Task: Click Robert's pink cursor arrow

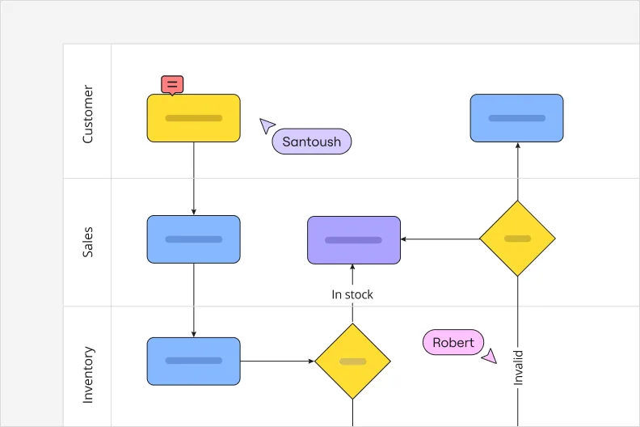Action: click(x=489, y=356)
